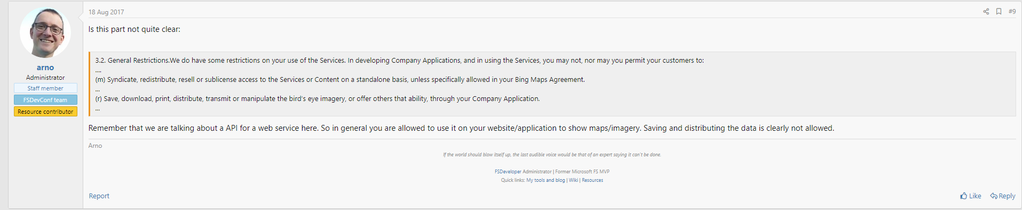This screenshot has height=210, width=1022.
Task: Report this post
Action: 99,196
